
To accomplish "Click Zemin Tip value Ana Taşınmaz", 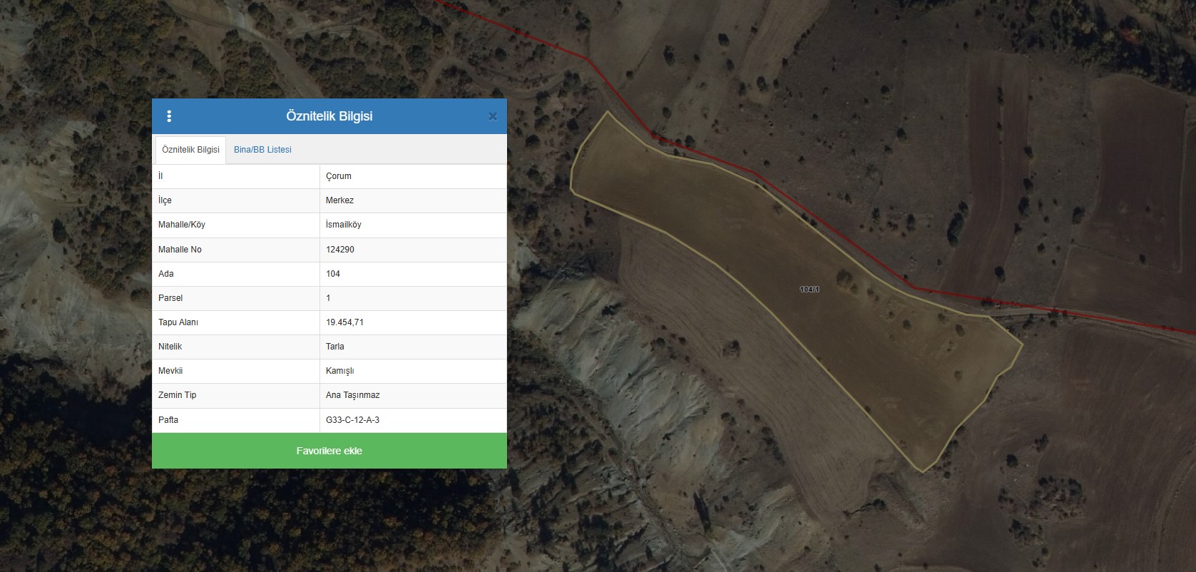I will tap(353, 395).
